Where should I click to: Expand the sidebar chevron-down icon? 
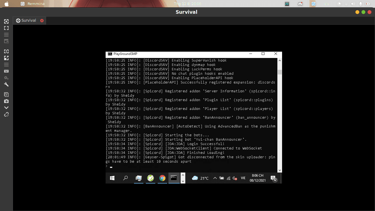[6, 108]
